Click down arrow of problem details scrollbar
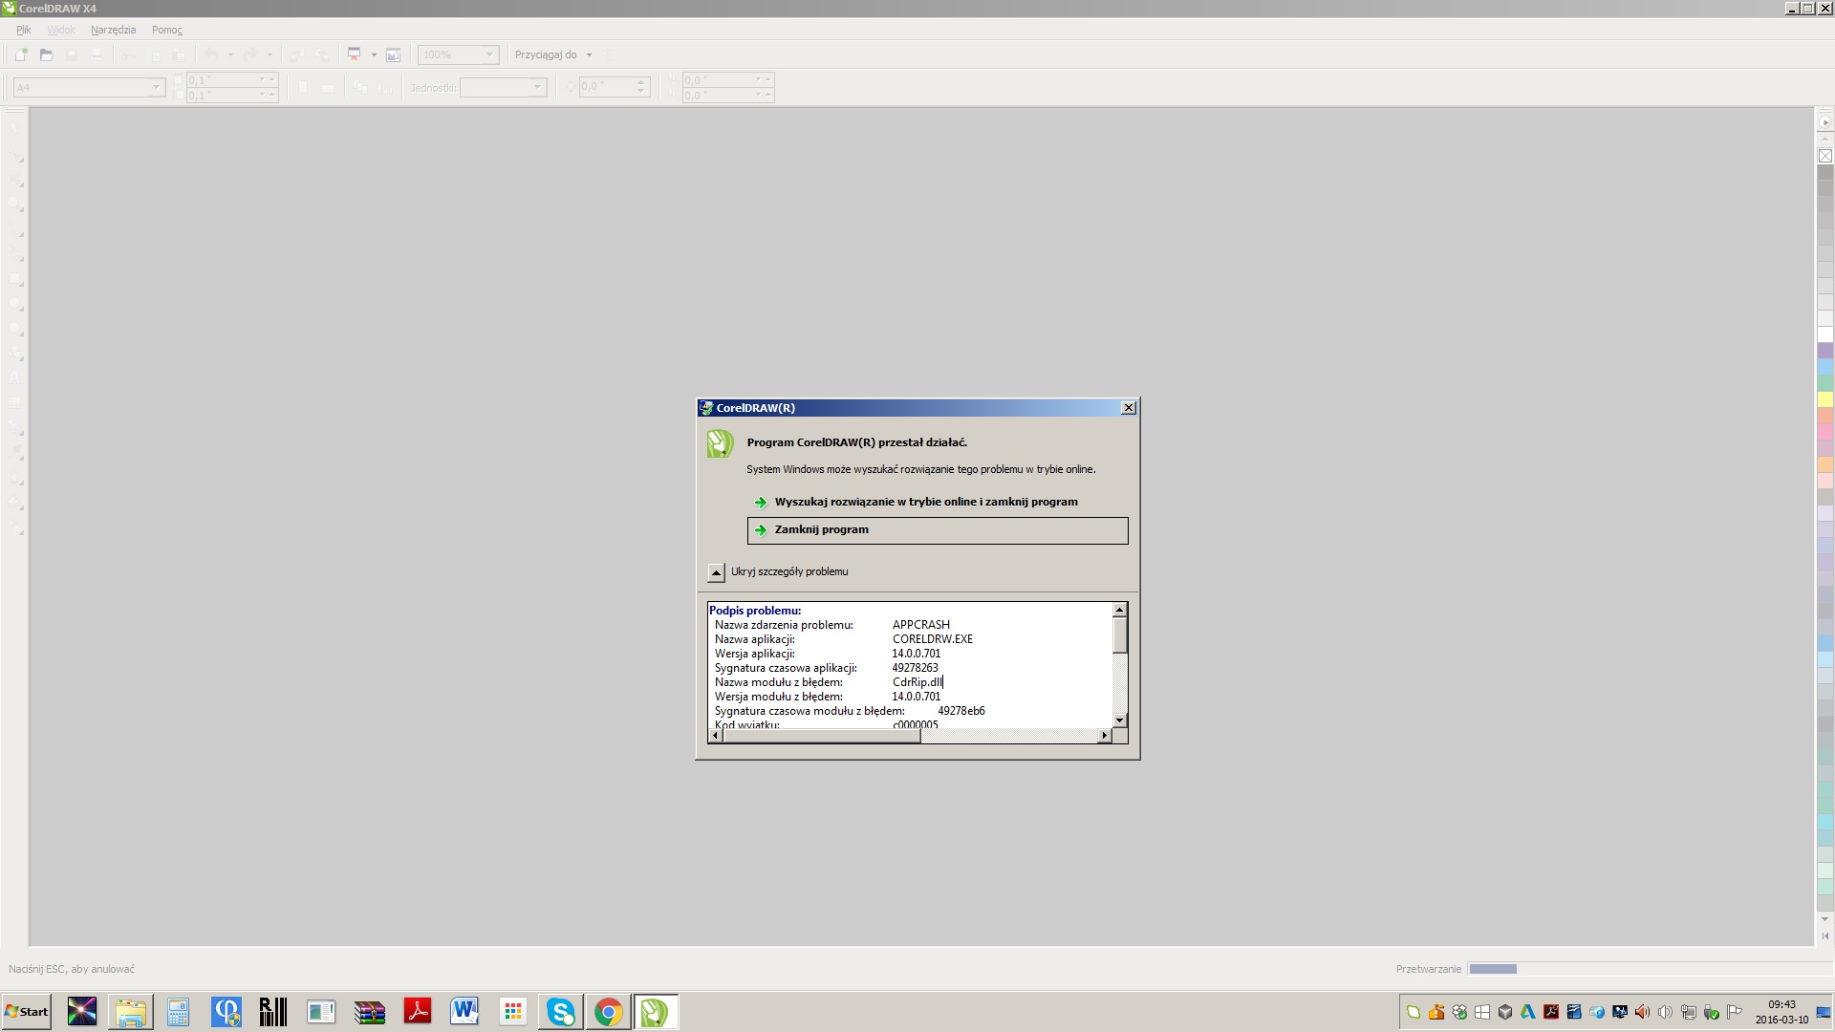The height and width of the screenshot is (1032, 1835). (1119, 720)
